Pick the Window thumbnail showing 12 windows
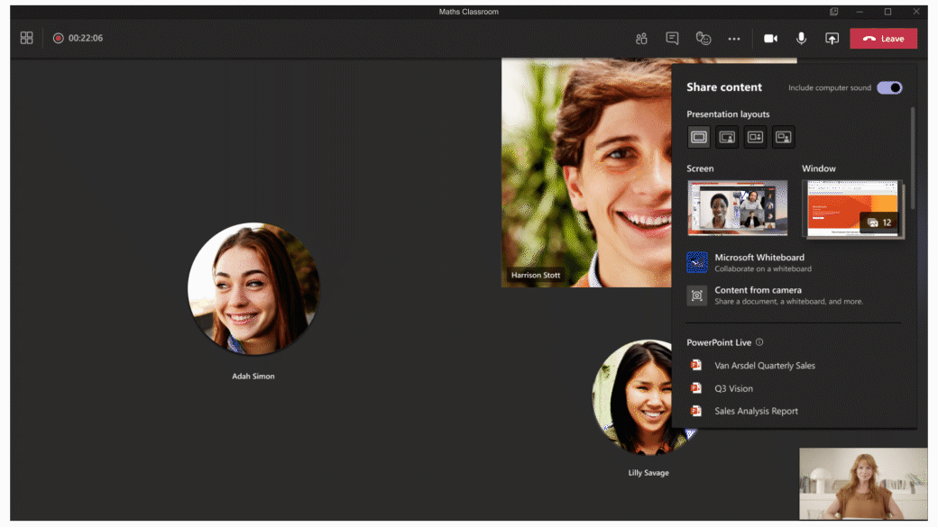This screenshot has height=527, width=938. (x=851, y=209)
